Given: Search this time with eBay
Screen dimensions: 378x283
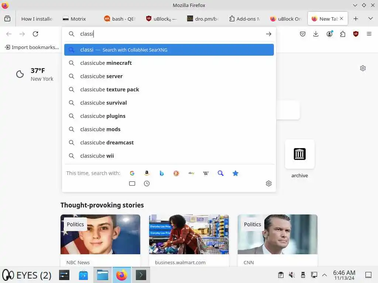Looking at the screenshot, I should point(191,173).
